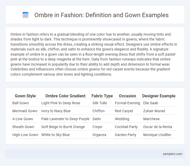Image resolution: width=190 pixels, height=166 pixels.
Task: Click the 'Cocktail Party' occasion cell
Action: tap(127, 127)
